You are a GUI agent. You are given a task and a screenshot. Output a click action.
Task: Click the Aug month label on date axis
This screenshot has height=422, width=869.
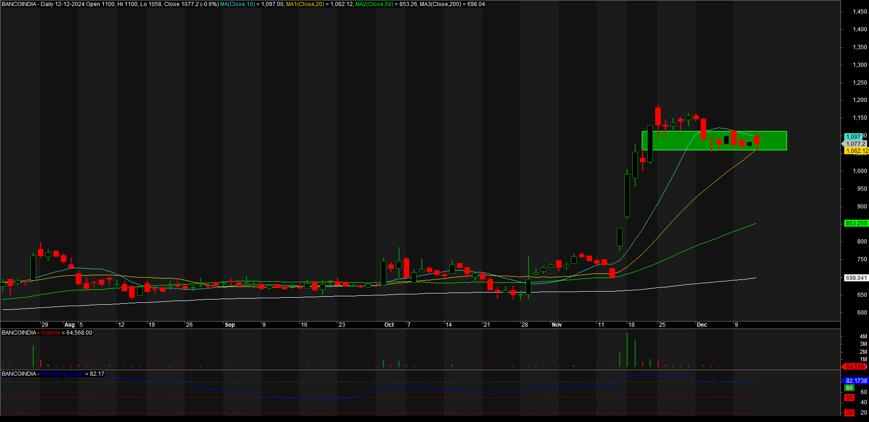click(69, 325)
